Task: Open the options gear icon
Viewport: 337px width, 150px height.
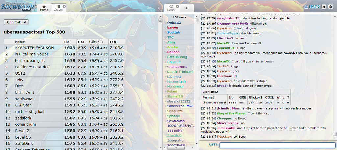Action: click(331, 7)
